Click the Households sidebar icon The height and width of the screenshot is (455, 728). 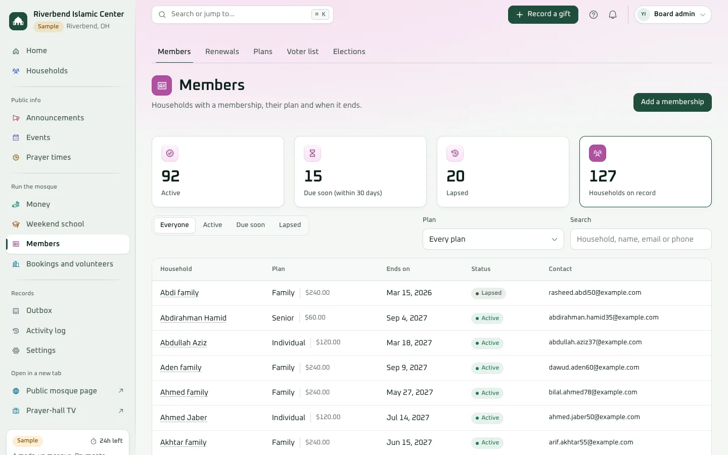[16, 71]
